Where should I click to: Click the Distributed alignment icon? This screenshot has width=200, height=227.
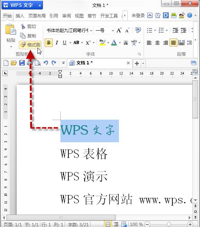pyautogui.click(x=181, y=43)
